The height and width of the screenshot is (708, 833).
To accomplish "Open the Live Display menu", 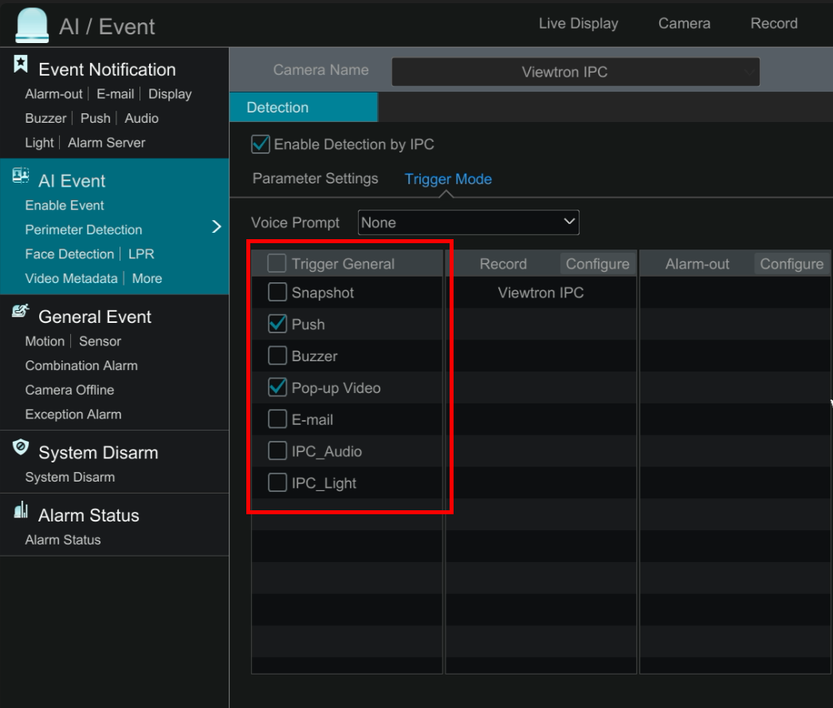I will (x=578, y=23).
